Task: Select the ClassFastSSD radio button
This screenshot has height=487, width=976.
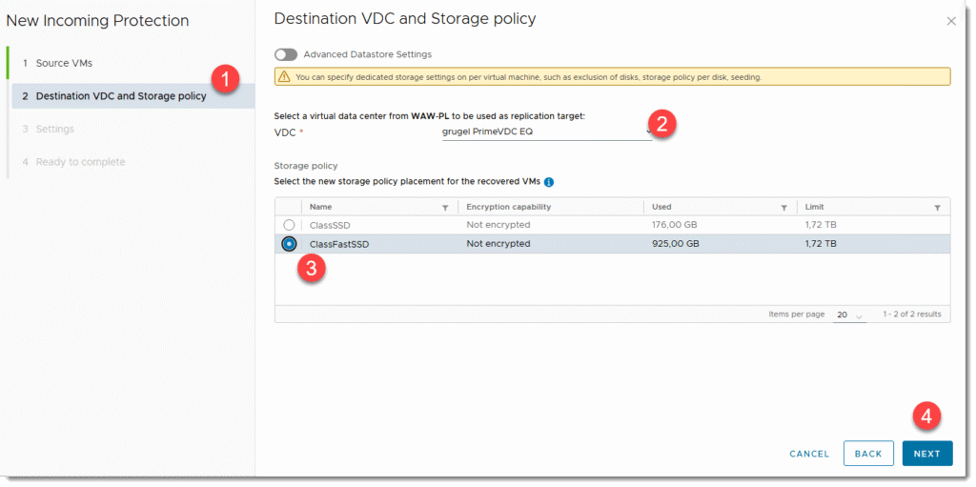Action: [x=289, y=244]
